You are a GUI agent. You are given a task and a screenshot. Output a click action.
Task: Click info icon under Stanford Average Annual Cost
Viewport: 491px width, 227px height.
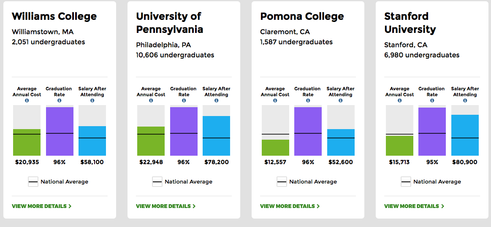(x=399, y=101)
